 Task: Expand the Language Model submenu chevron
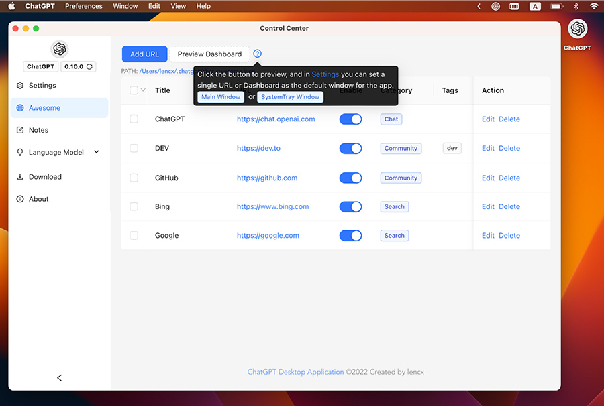(96, 152)
